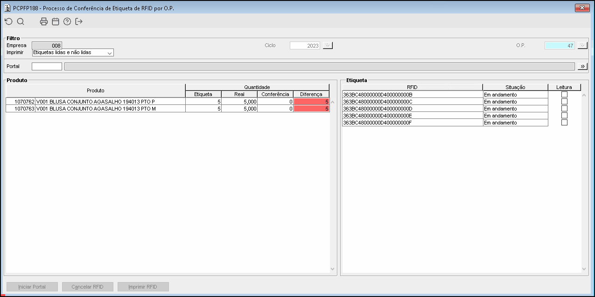This screenshot has height=297, width=595.
Task: Click Real value 5,000 for product 1070762
Action: point(239,102)
